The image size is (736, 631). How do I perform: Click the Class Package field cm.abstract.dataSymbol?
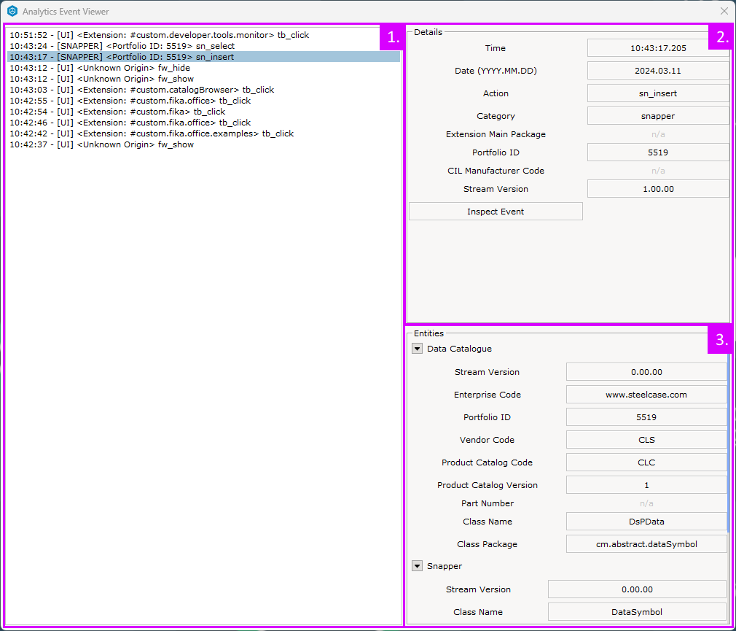[646, 543]
